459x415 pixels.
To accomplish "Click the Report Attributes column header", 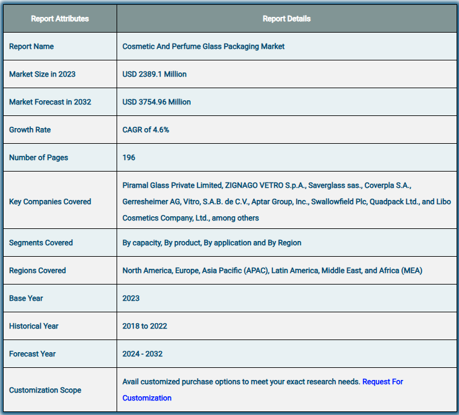I will (60, 19).
